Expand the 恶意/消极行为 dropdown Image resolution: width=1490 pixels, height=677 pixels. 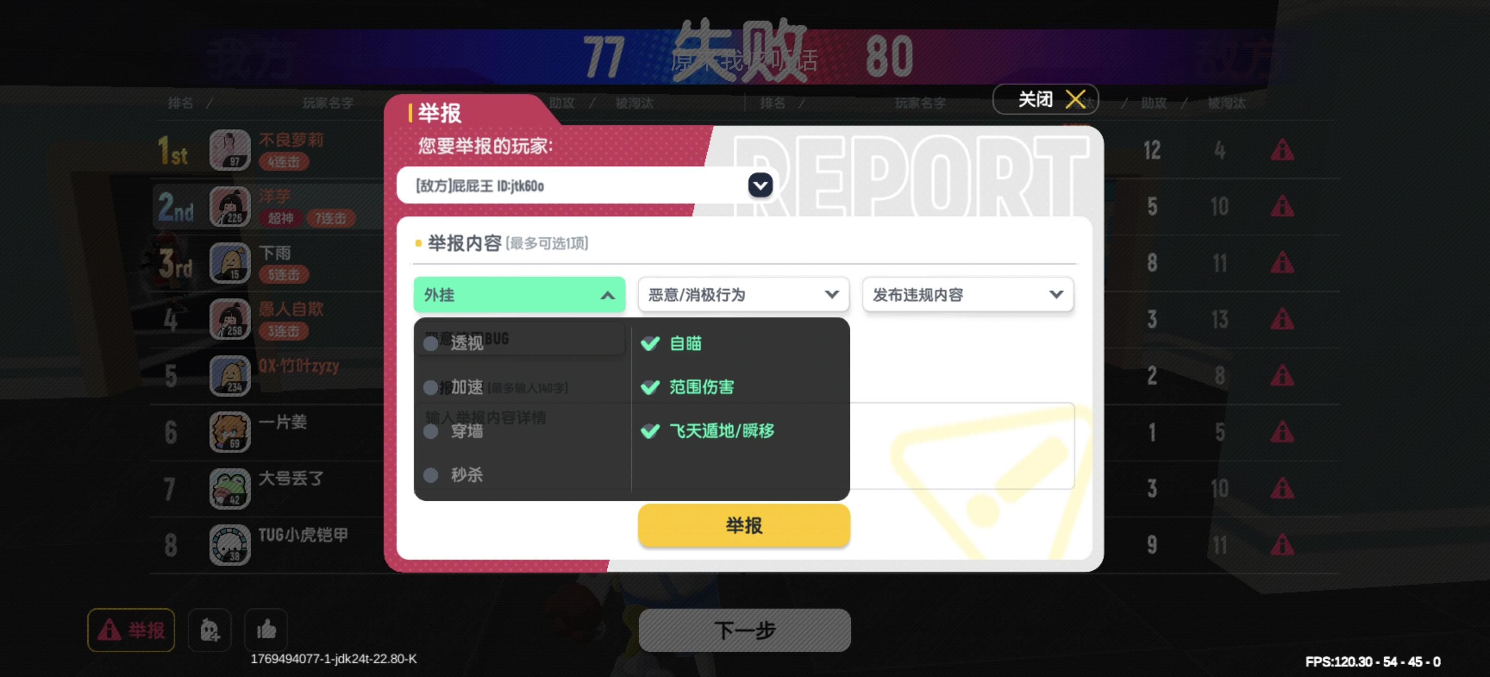743,295
